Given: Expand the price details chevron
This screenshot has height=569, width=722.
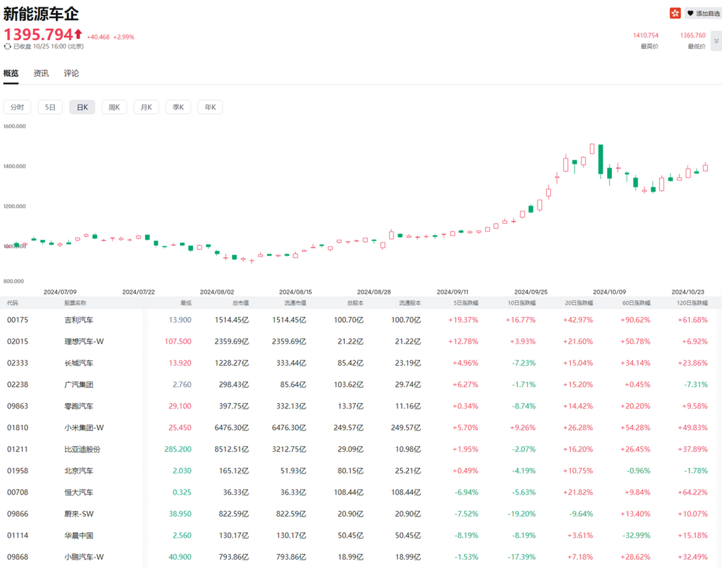Looking at the screenshot, I should tap(716, 40).
